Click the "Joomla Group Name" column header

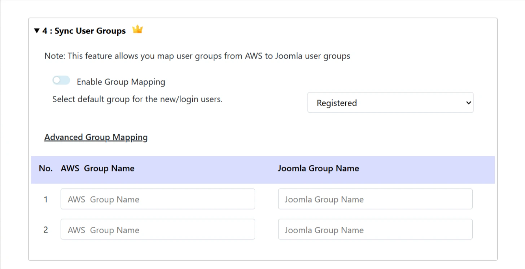318,169
